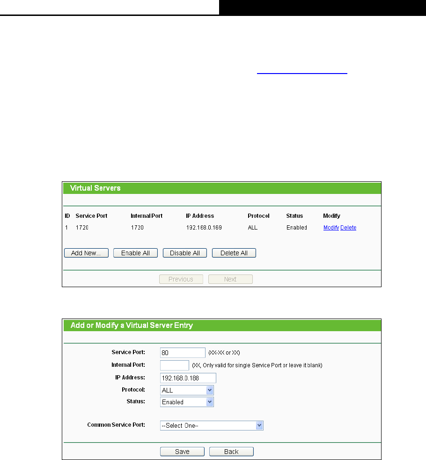This screenshot has width=426, height=460.
Task: Click the greyed Previous page button
Action: click(x=181, y=279)
